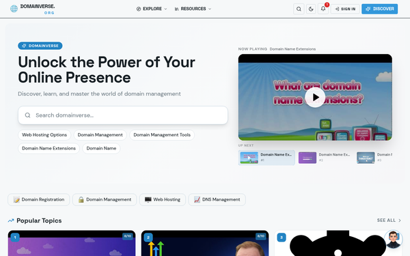The width and height of the screenshot is (410, 256).
Task: Toggle dark mode with the moon icon
Action: coord(311,9)
